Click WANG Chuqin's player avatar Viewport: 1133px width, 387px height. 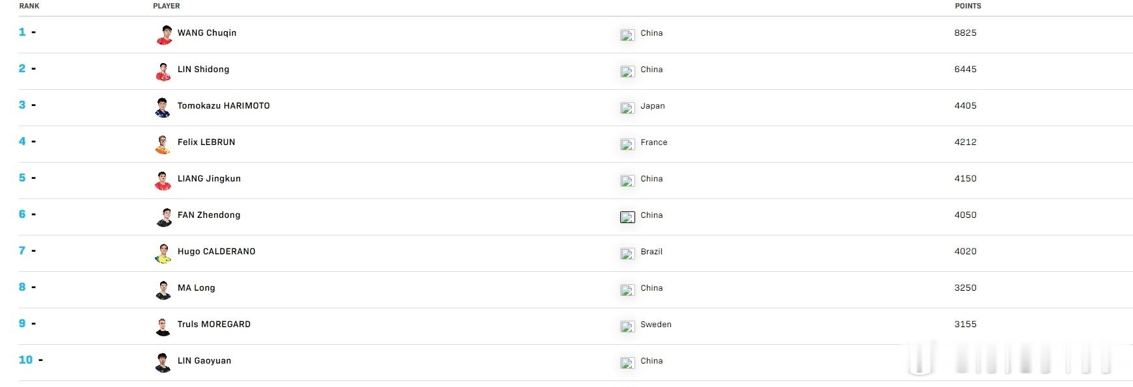click(x=163, y=34)
